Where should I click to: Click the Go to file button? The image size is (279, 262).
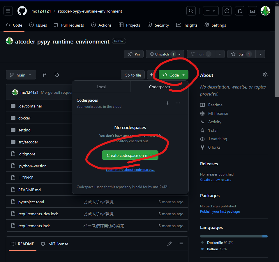point(133,75)
